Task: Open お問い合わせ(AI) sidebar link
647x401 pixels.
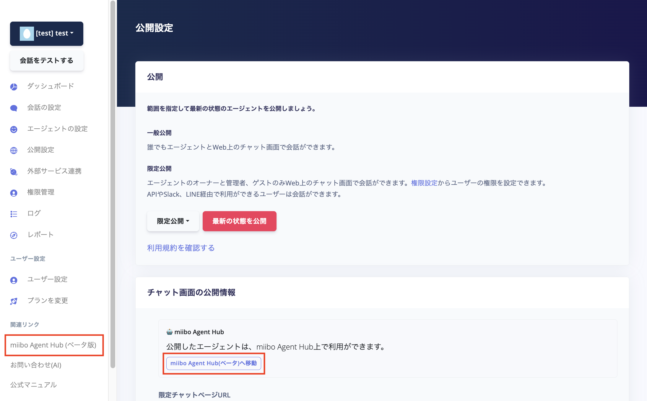Action: coord(36,365)
